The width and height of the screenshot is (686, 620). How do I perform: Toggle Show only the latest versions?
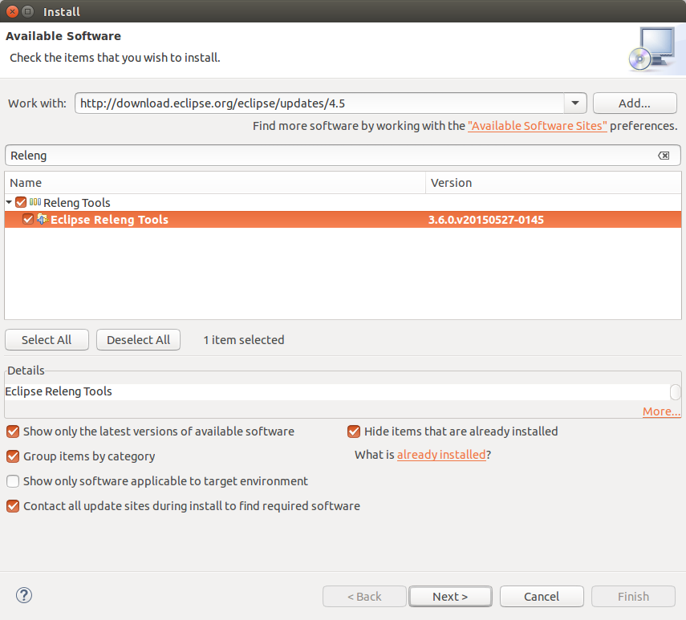pos(13,432)
